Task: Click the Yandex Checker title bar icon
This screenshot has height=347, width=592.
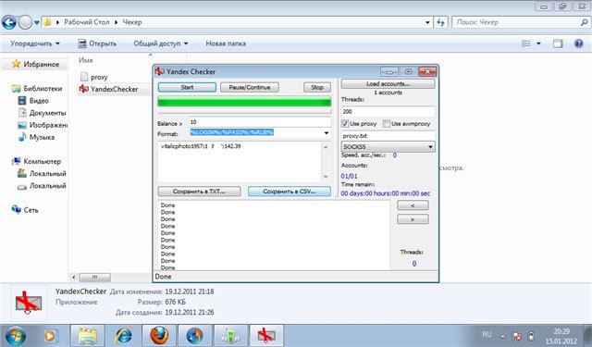Action: tap(160, 71)
